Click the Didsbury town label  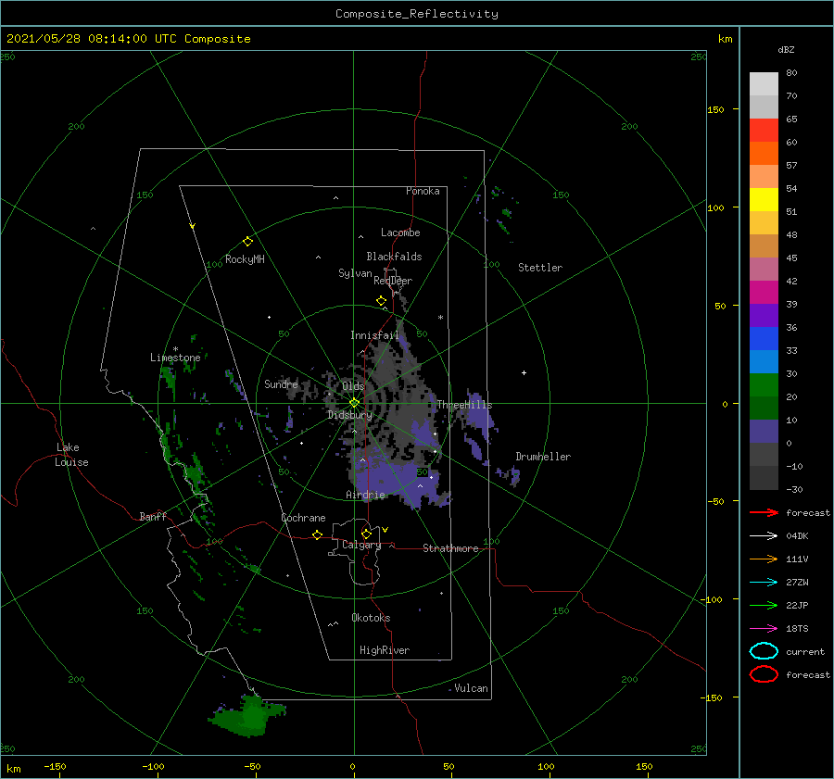pyautogui.click(x=350, y=415)
